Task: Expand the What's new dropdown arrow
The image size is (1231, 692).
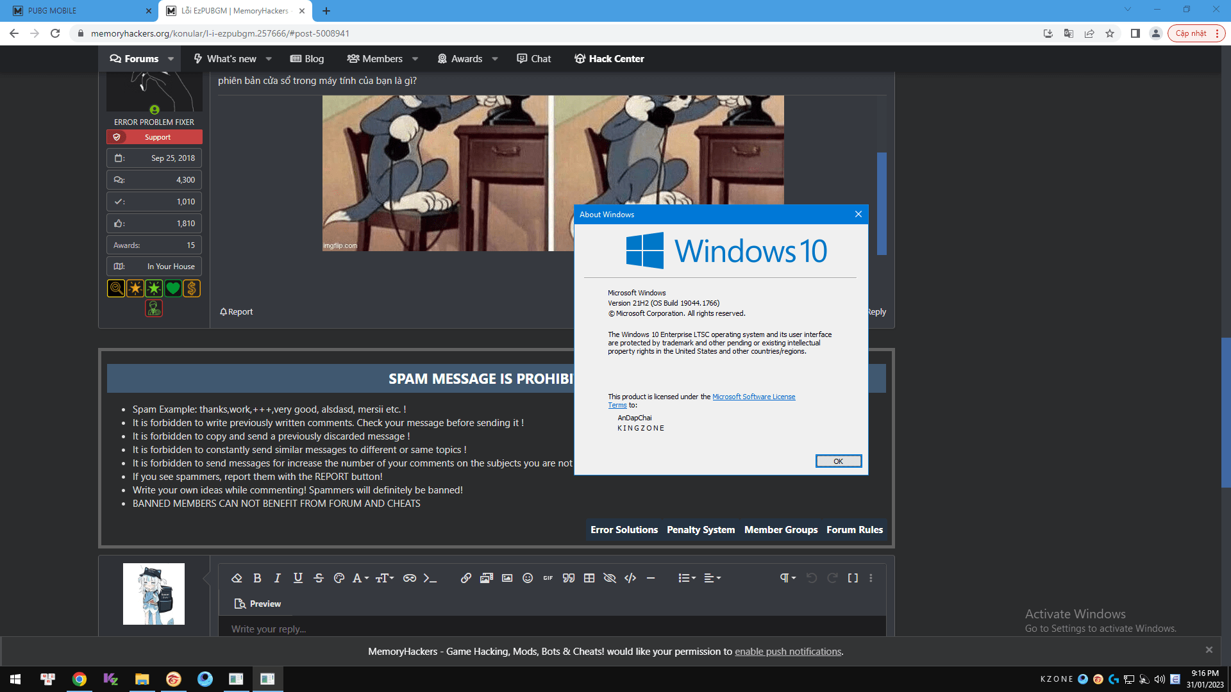Action: click(x=269, y=58)
